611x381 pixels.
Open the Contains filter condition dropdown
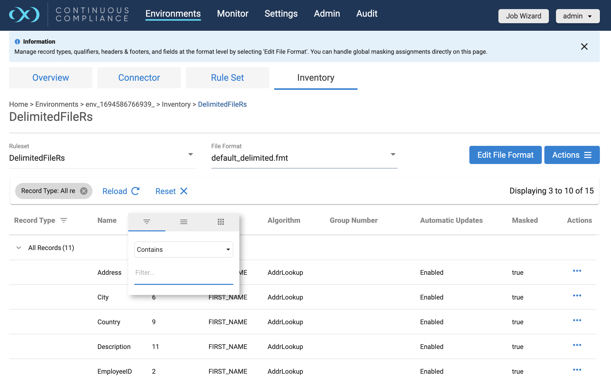(x=184, y=250)
